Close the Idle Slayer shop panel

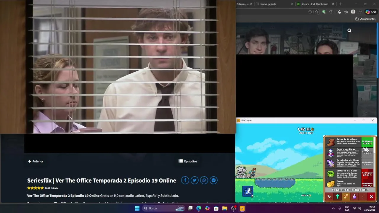pos(371,196)
